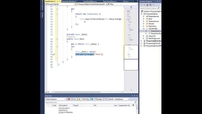The image size is (202, 114).
Task: Collapse the code block at line 50
Action: (57, 14)
